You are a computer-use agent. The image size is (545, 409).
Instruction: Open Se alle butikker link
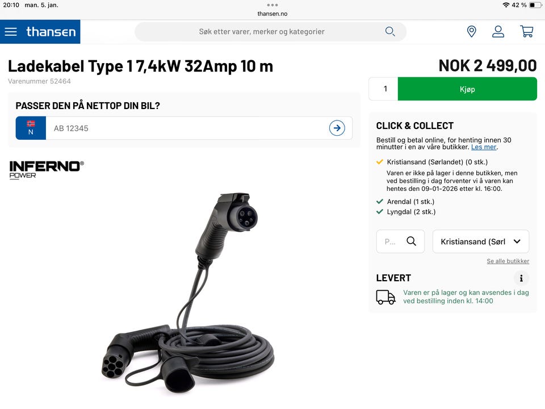[508, 261]
